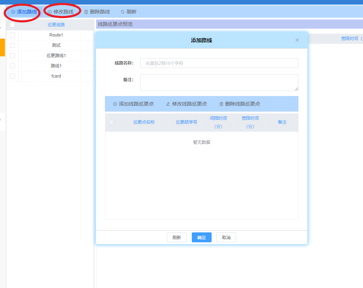
Task: Select the 巡更路线1 row in route list
Action: click(x=56, y=56)
